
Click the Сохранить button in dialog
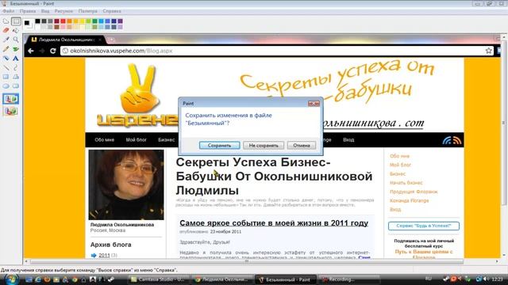click(219, 146)
